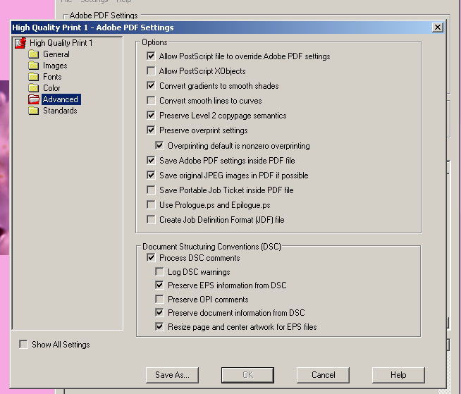Select the Fonts settings label
The width and height of the screenshot is (461, 394).
[x=52, y=77]
